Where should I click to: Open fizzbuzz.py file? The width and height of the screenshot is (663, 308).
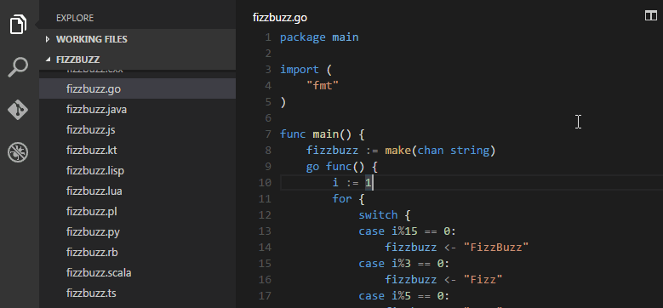(x=137, y=232)
